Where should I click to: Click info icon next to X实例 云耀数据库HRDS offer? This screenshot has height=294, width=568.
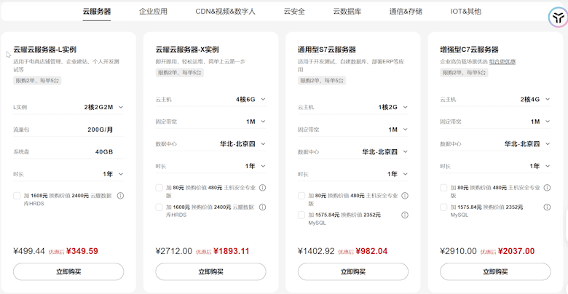click(263, 207)
